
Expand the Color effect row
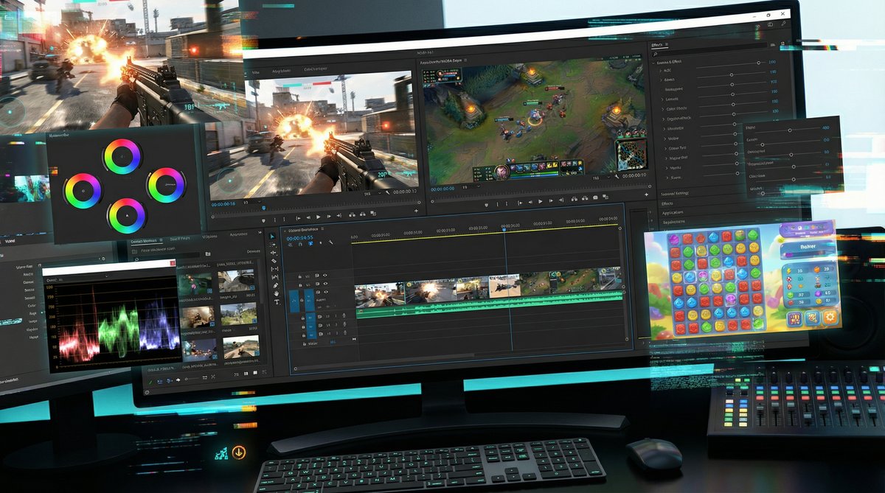663,109
